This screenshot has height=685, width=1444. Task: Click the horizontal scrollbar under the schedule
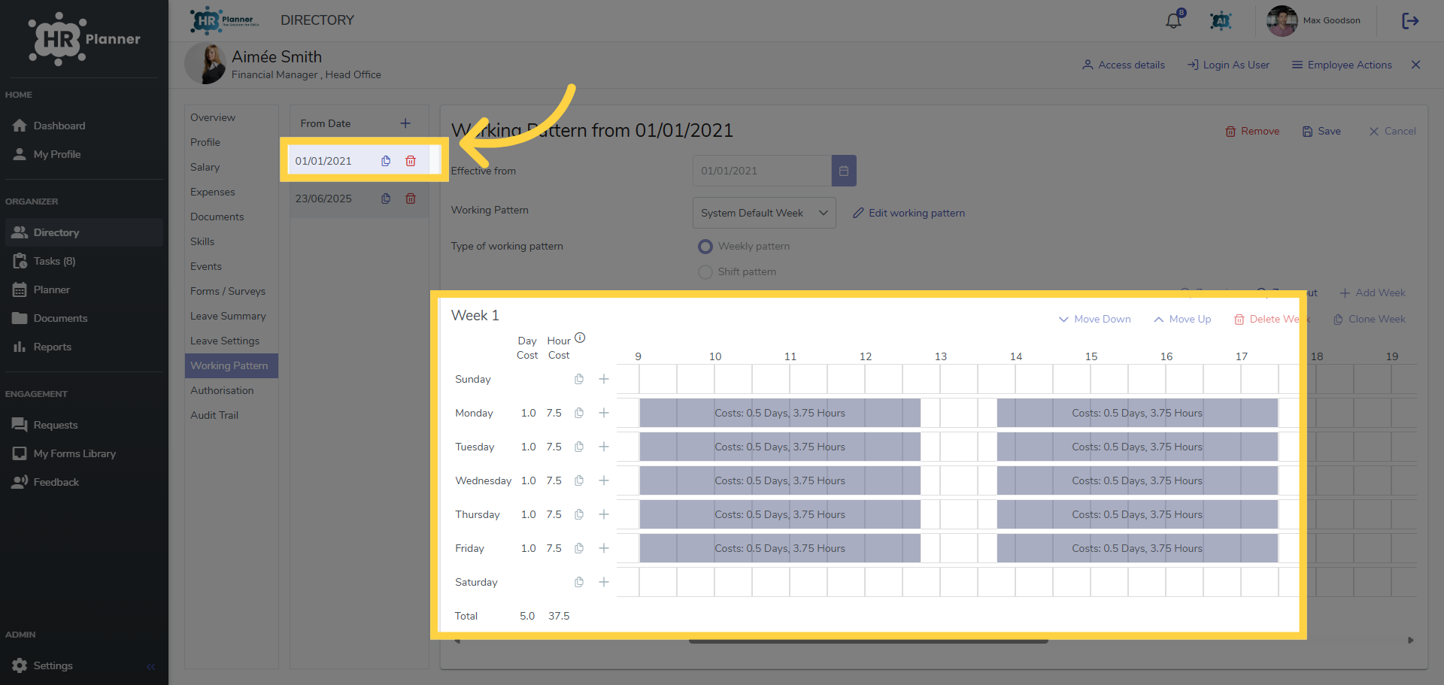click(868, 641)
